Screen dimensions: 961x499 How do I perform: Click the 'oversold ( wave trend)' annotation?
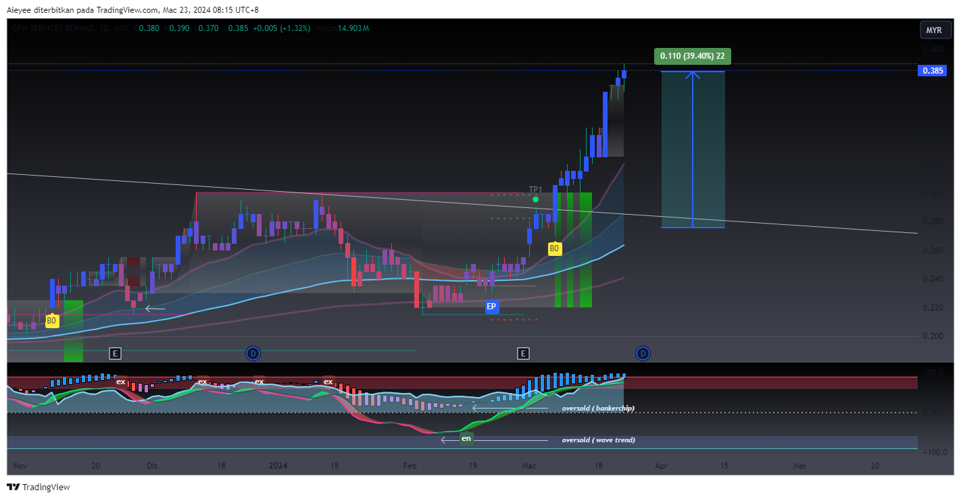[598, 440]
